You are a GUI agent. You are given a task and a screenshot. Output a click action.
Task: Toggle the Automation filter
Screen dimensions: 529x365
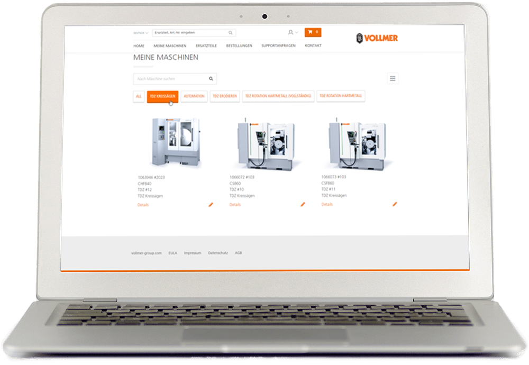point(194,96)
